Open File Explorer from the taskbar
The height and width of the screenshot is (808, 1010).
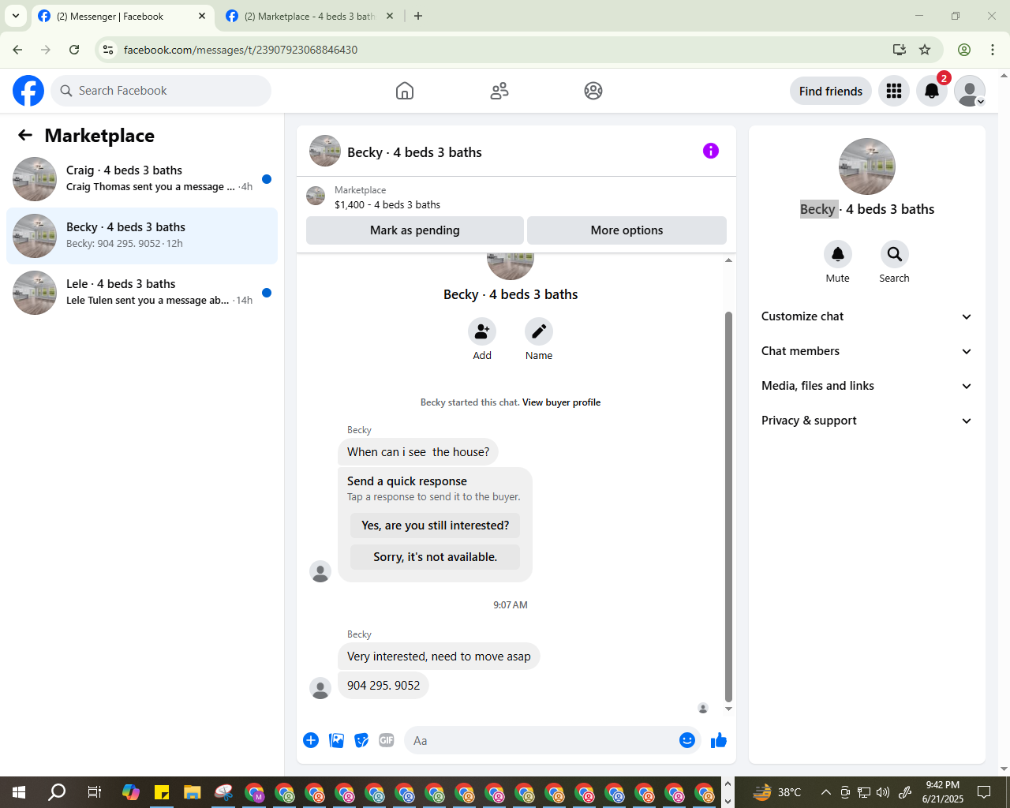192,792
